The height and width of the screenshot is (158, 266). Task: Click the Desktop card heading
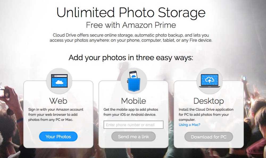(x=209, y=101)
